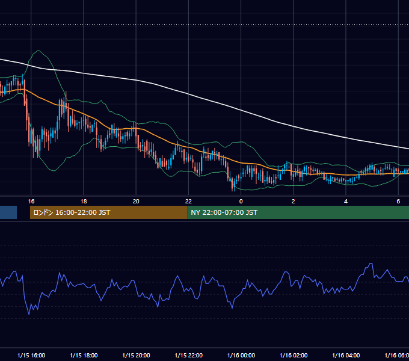Click the '1/16 04:00' oscillator time label

click(346, 355)
